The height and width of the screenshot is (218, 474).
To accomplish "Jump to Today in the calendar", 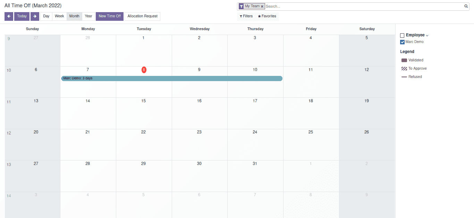I will tap(22, 16).
